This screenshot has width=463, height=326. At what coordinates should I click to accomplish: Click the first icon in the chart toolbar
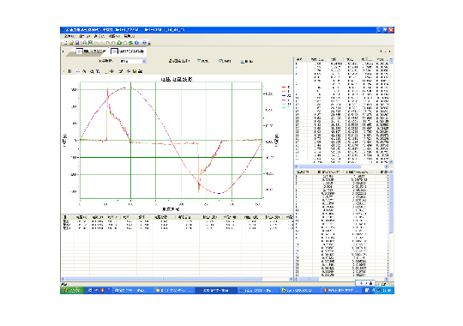pos(69,71)
